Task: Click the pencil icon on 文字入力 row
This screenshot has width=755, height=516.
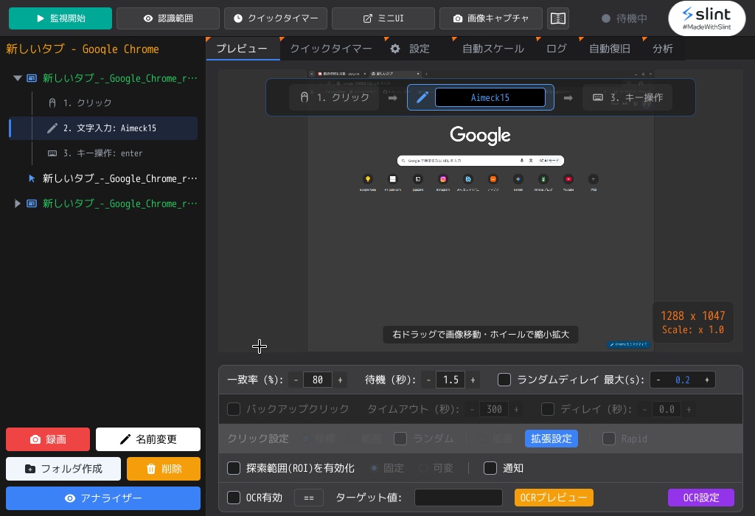Action: pos(52,128)
